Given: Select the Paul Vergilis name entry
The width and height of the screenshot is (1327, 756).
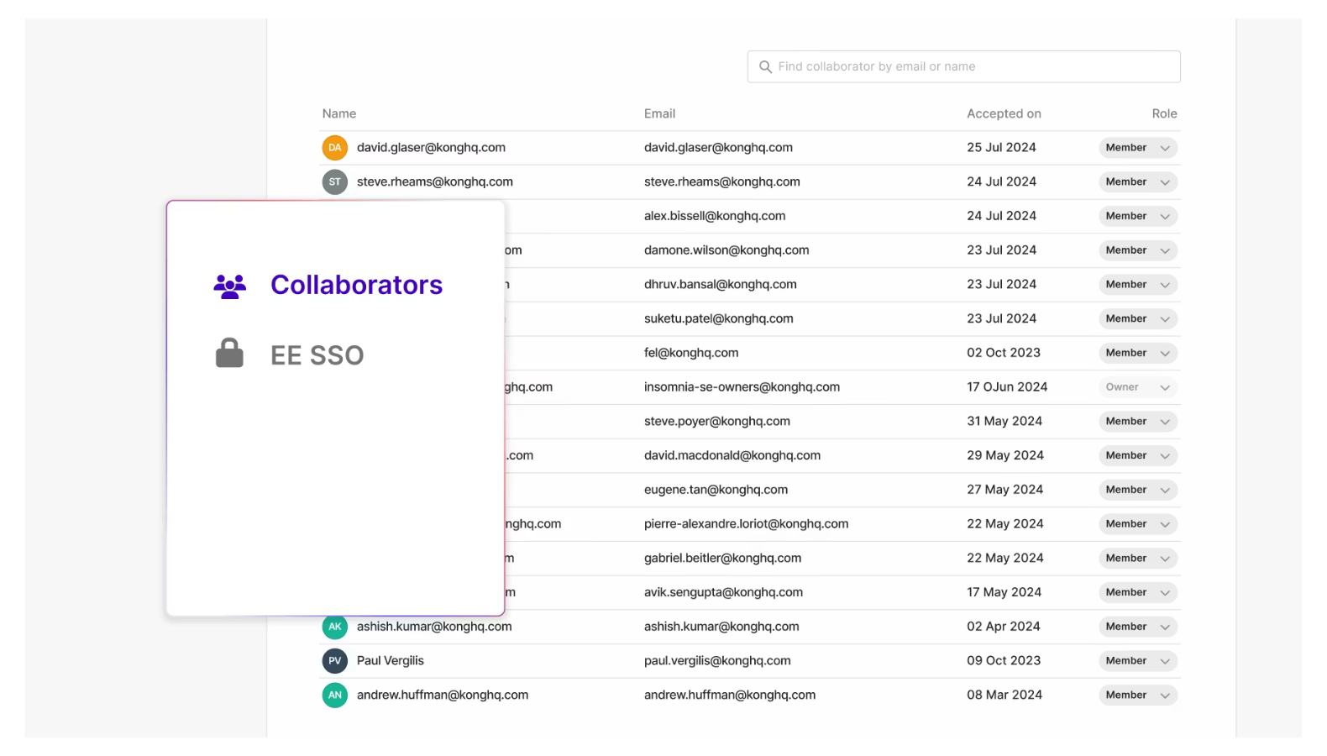Looking at the screenshot, I should pyautogui.click(x=391, y=661).
